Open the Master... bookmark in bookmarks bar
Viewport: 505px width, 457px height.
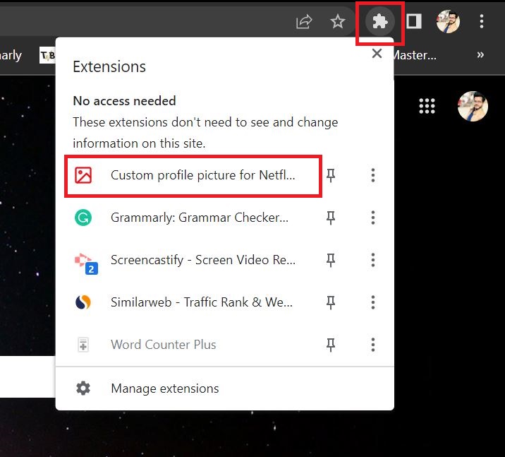(x=415, y=55)
